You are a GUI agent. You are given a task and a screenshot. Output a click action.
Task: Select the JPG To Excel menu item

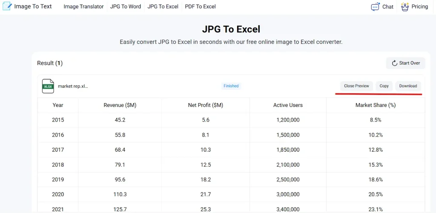(x=163, y=6)
